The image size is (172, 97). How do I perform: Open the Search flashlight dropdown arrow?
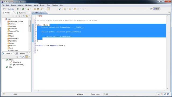click(44, 9)
